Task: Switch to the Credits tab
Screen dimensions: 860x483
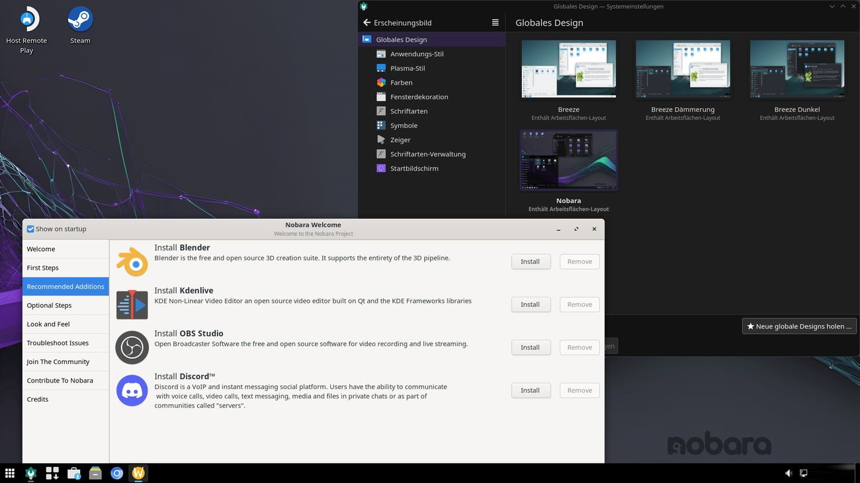Action: tap(65, 399)
